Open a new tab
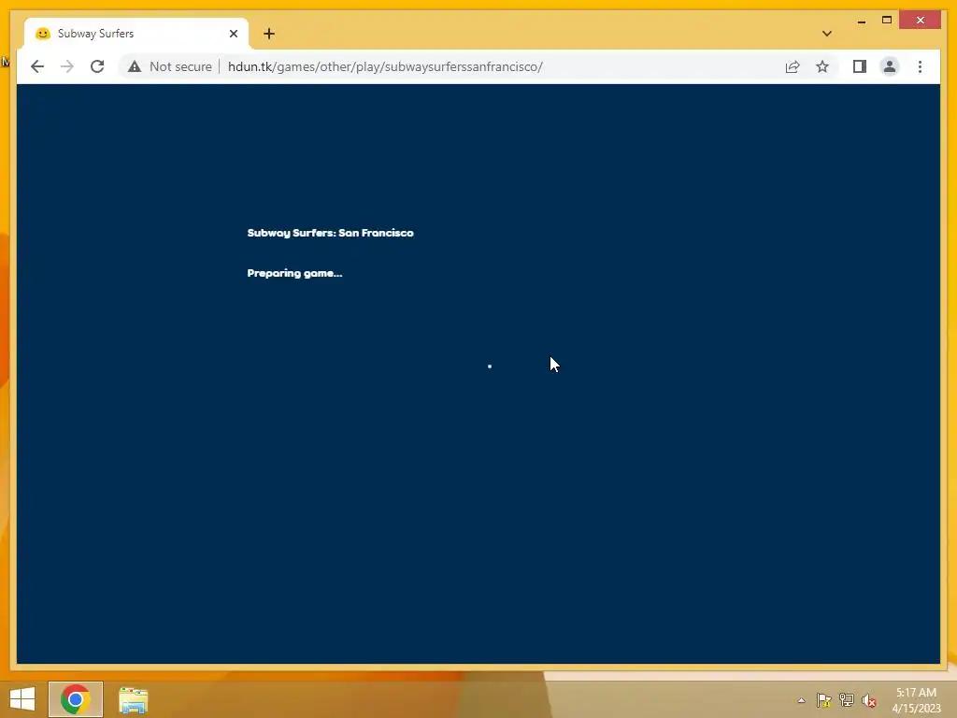 point(269,34)
